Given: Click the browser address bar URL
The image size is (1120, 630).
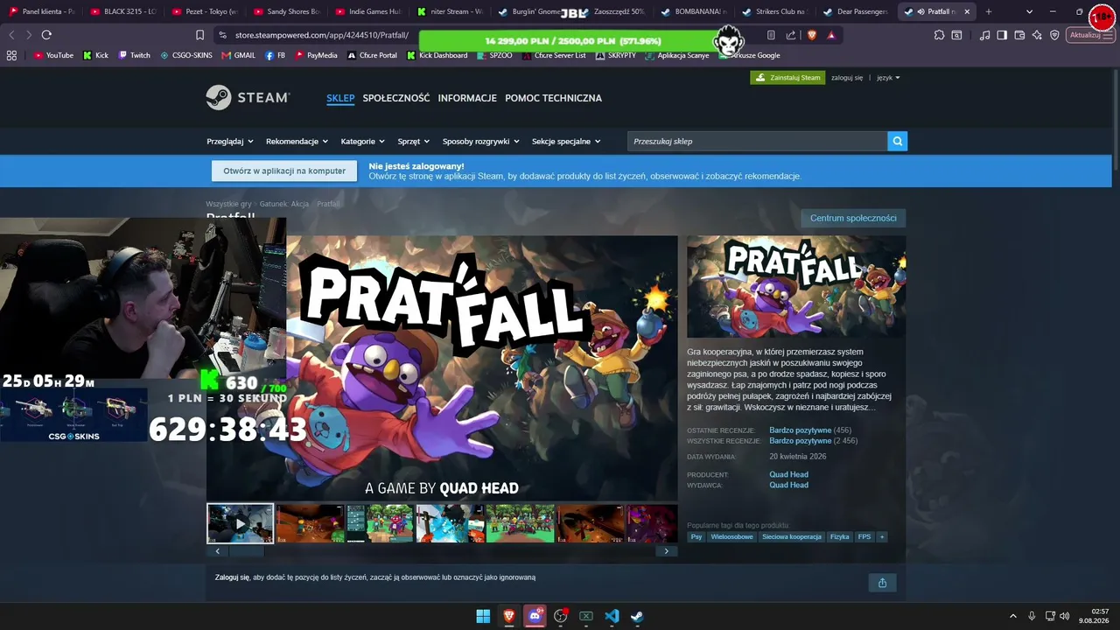Looking at the screenshot, I should pyautogui.click(x=322, y=35).
